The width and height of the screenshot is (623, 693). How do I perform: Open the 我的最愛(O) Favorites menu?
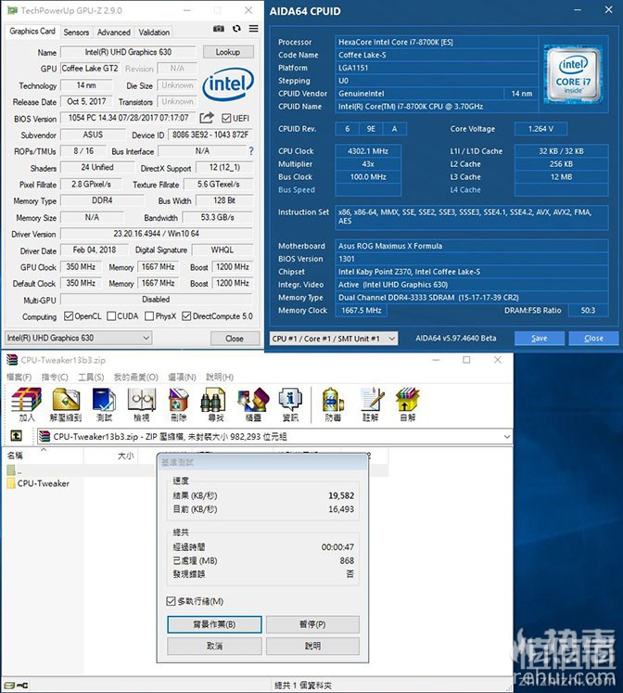136,377
